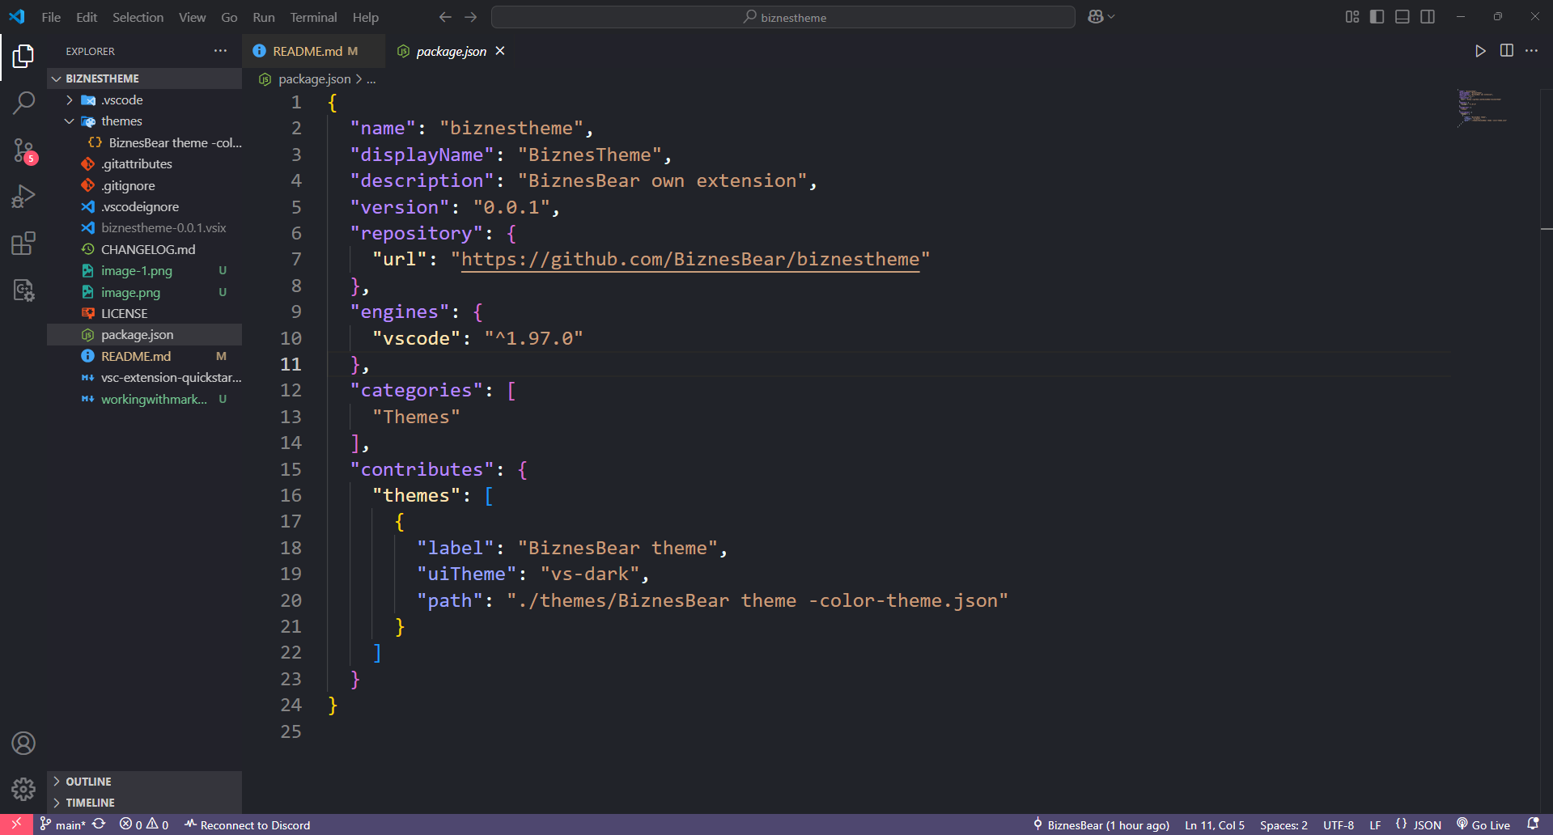The image size is (1553, 835).
Task: Open the Search view in activity bar
Action: pyautogui.click(x=23, y=103)
